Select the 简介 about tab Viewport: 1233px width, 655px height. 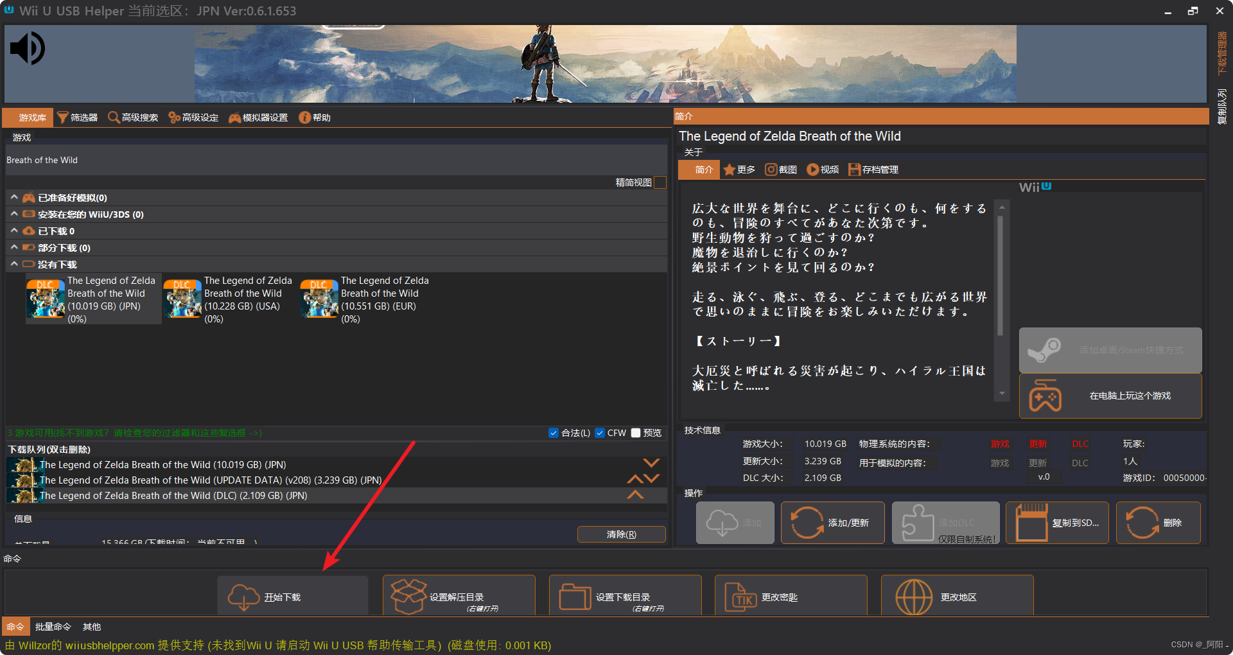[699, 170]
